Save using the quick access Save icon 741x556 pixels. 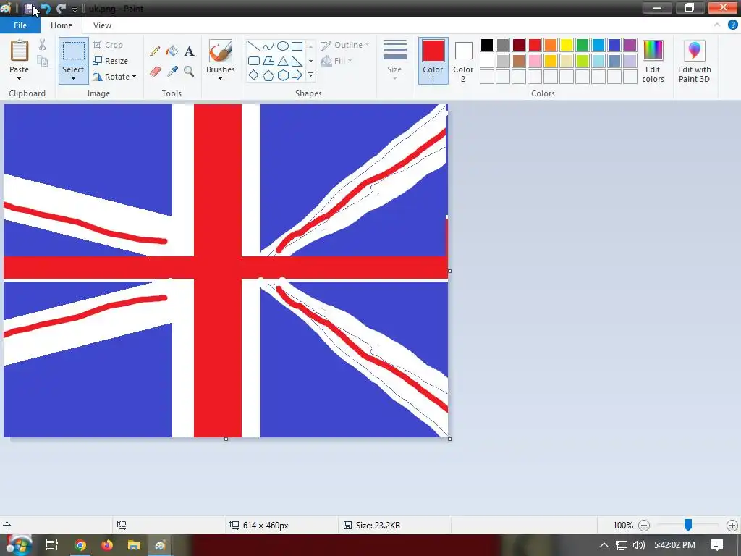(29, 9)
